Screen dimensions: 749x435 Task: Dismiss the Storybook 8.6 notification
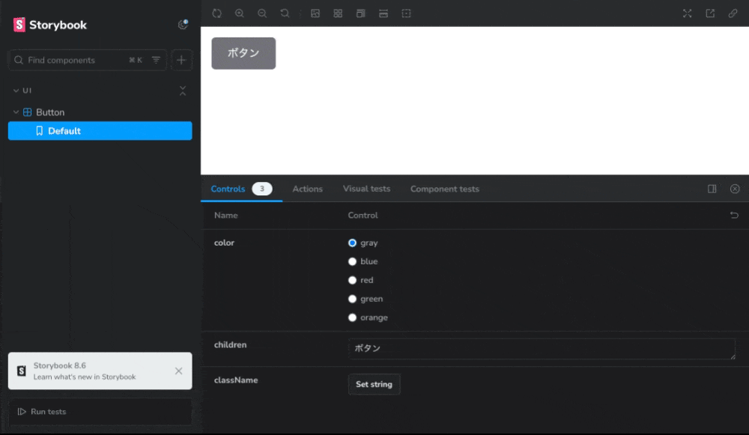(179, 371)
